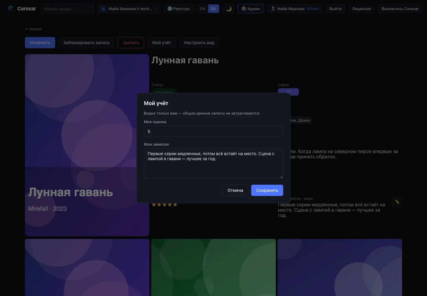427x296 pixels.
Task: Open the Реестры menu
Action: pyautogui.click(x=179, y=9)
